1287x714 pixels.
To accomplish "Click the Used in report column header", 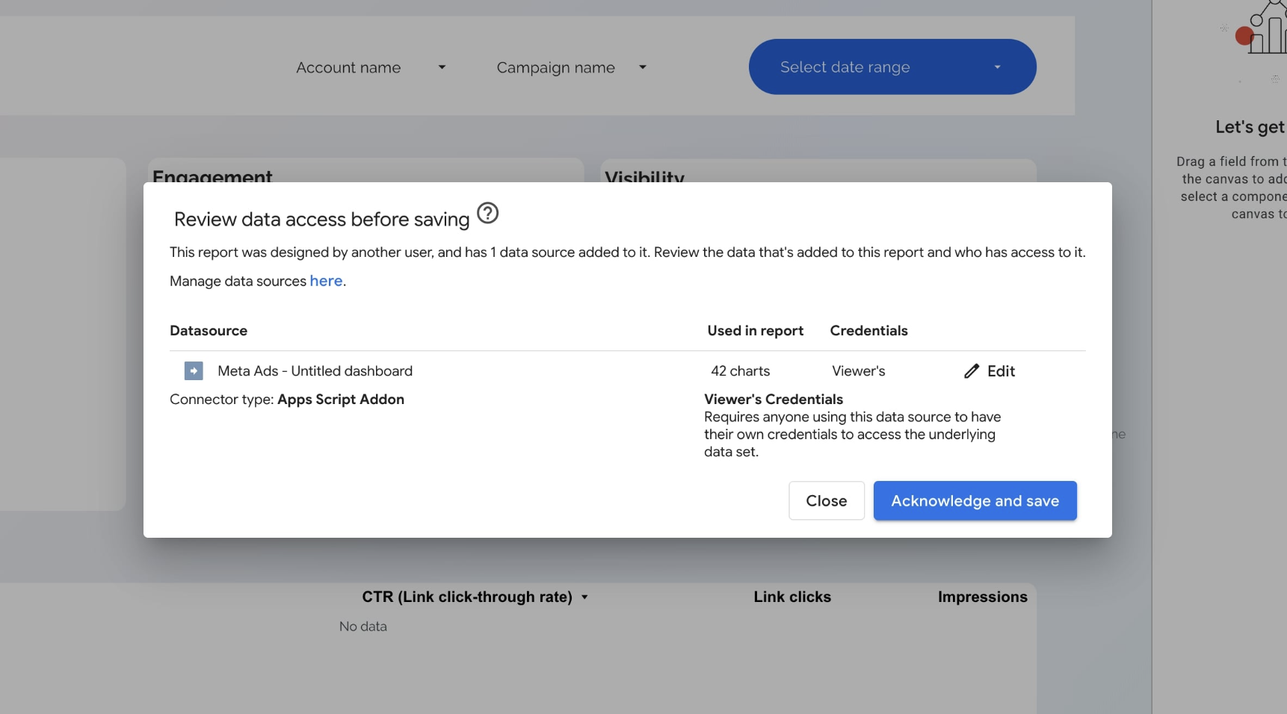I will pyautogui.click(x=755, y=331).
